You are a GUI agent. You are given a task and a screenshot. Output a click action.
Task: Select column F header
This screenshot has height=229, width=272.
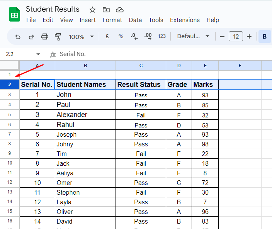point(240,66)
